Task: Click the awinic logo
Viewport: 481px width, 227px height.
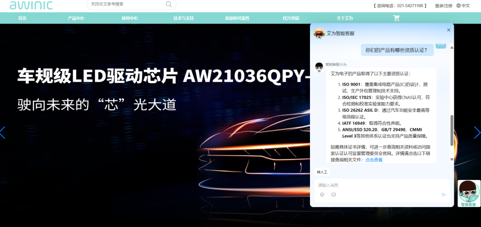Action: pos(31,4)
